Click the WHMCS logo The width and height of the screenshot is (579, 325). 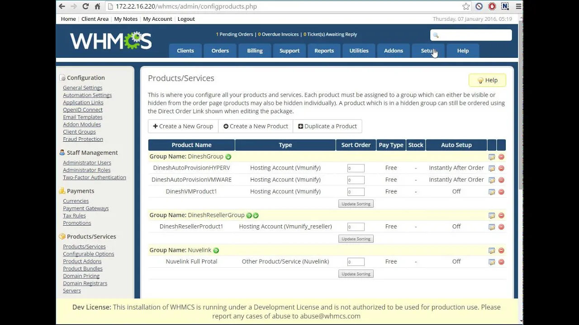coord(111,41)
